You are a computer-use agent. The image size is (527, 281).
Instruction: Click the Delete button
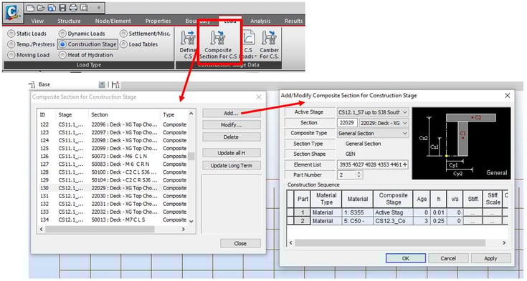click(x=231, y=137)
